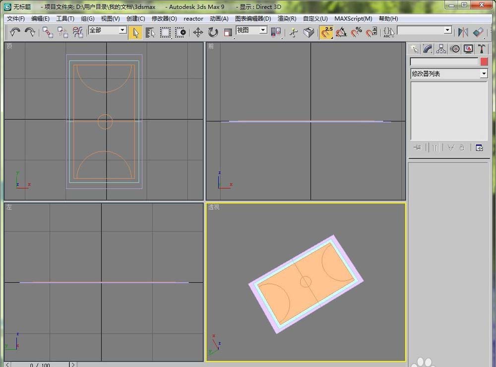Screen dimensions: 496x367
Task: Open the selection filter dropdown 全部
Action: coord(108,30)
